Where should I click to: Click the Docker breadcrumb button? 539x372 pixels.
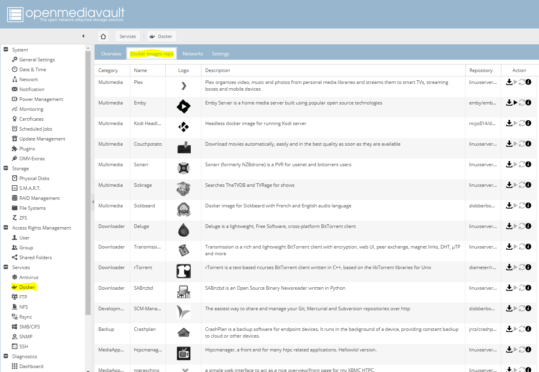point(161,36)
